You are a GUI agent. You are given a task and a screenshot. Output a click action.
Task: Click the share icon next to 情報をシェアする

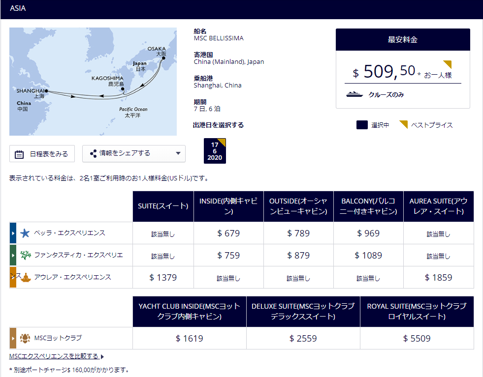[93, 153]
